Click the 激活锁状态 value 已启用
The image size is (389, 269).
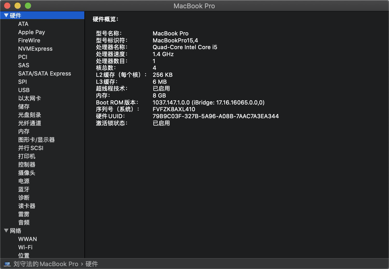(161, 123)
